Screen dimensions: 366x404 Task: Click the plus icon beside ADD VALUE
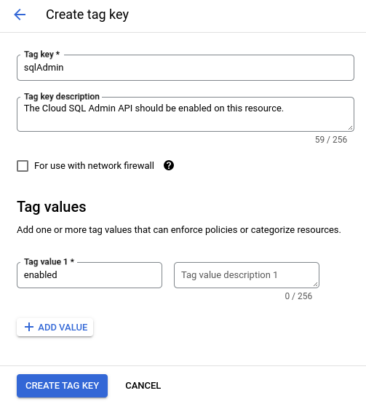click(x=29, y=327)
